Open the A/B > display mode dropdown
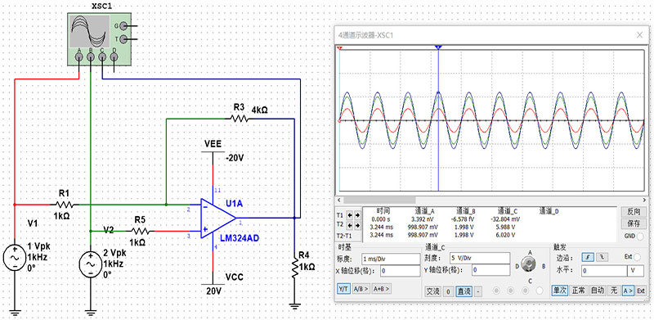Screen dimensions: 654x320 tap(361, 289)
